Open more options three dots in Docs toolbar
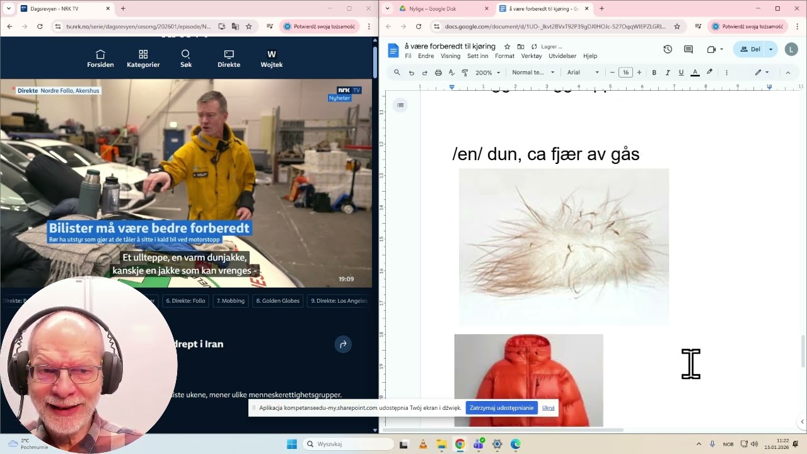 [726, 73]
